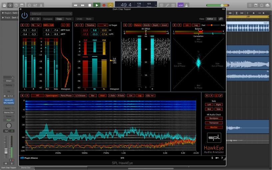Click the red Record transport button
The width and height of the screenshot is (272, 170).
[x=104, y=5]
